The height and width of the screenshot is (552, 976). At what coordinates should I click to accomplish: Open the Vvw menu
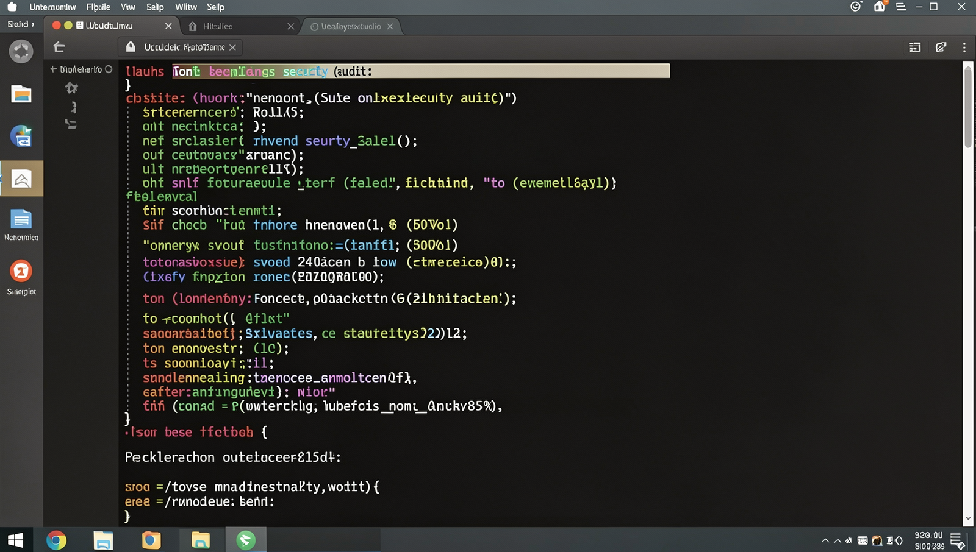point(128,7)
